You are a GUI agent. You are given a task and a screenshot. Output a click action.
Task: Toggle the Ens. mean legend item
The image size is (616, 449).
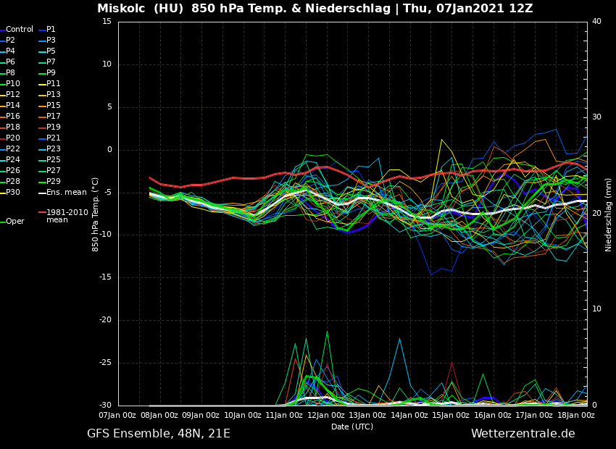tap(66, 193)
